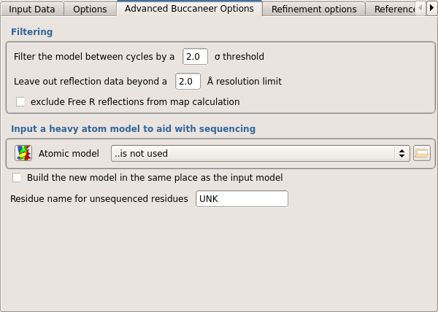Enable exclude Free R reflections checkbox
438x312 pixels.
20,101
